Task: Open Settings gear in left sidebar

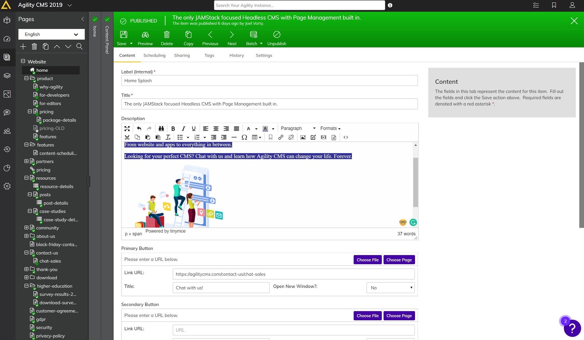Action: click(7, 186)
